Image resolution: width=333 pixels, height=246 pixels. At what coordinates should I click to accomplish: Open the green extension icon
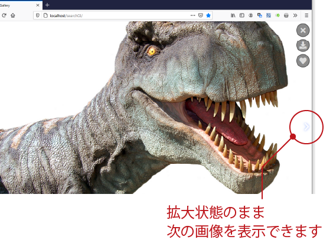click(277, 15)
